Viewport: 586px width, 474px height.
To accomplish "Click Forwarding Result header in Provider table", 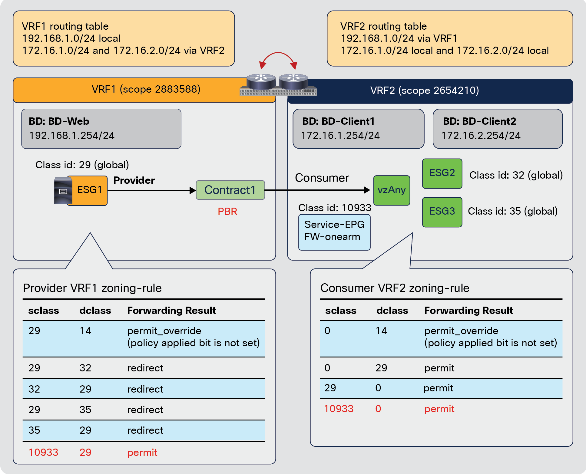I will [171, 311].
